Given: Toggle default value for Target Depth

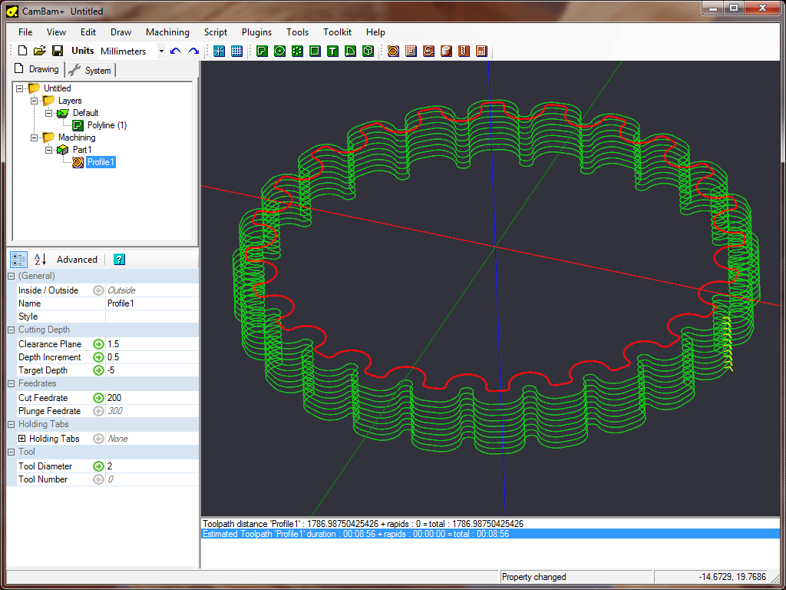Looking at the screenshot, I should click(x=98, y=370).
